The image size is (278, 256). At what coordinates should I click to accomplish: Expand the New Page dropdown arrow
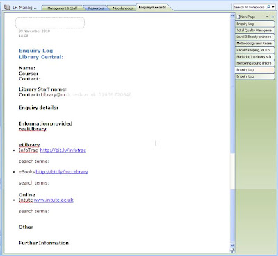point(267,17)
